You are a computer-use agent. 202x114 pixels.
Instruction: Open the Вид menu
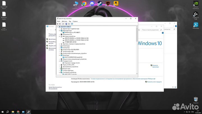click(70, 21)
